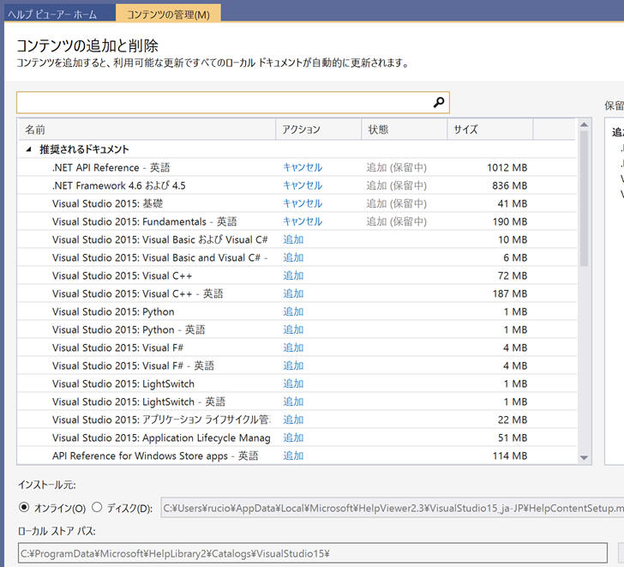
Task: Select the .NET API Reference - 英語 row
Action: [x=297, y=167]
